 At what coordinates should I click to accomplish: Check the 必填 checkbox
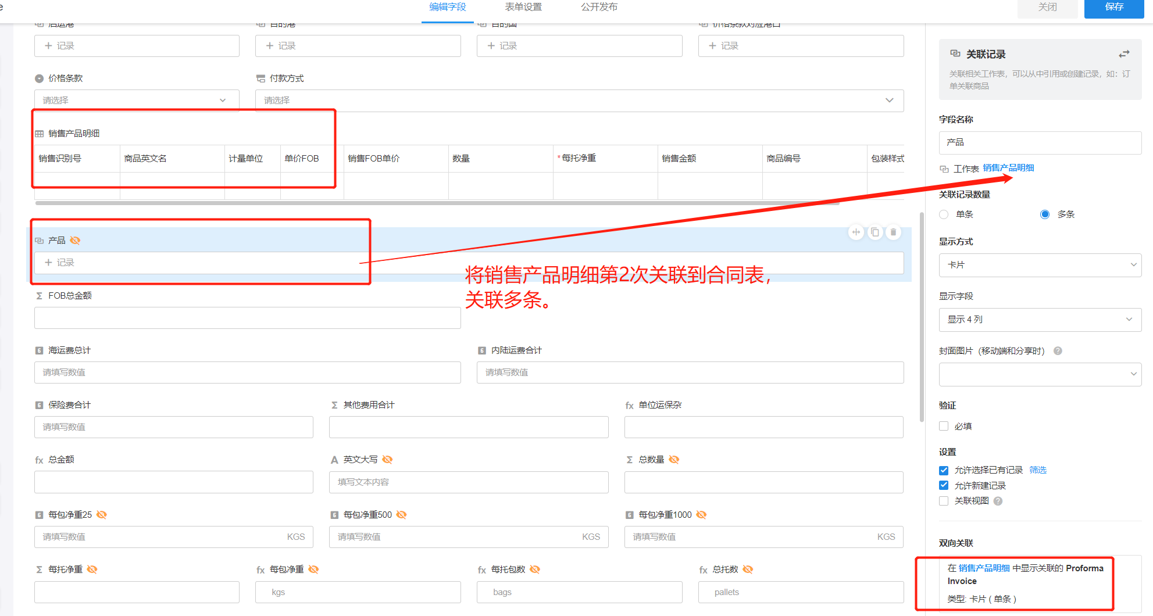click(944, 426)
